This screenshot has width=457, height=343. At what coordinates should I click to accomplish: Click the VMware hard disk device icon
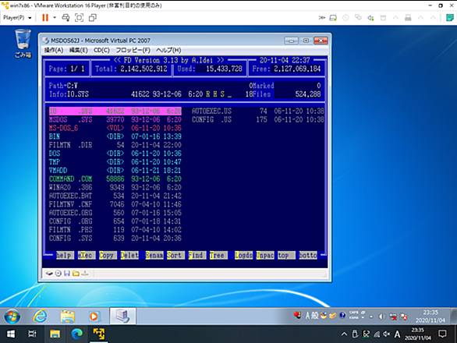(333, 18)
